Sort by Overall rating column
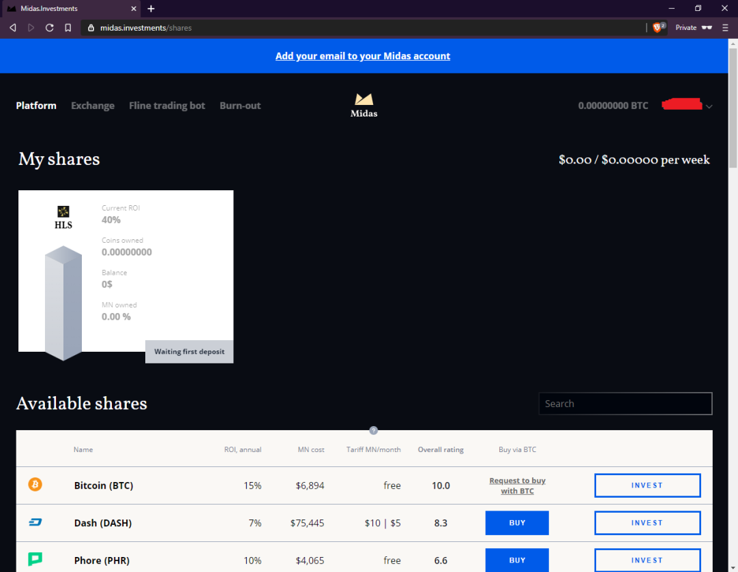 (x=441, y=450)
